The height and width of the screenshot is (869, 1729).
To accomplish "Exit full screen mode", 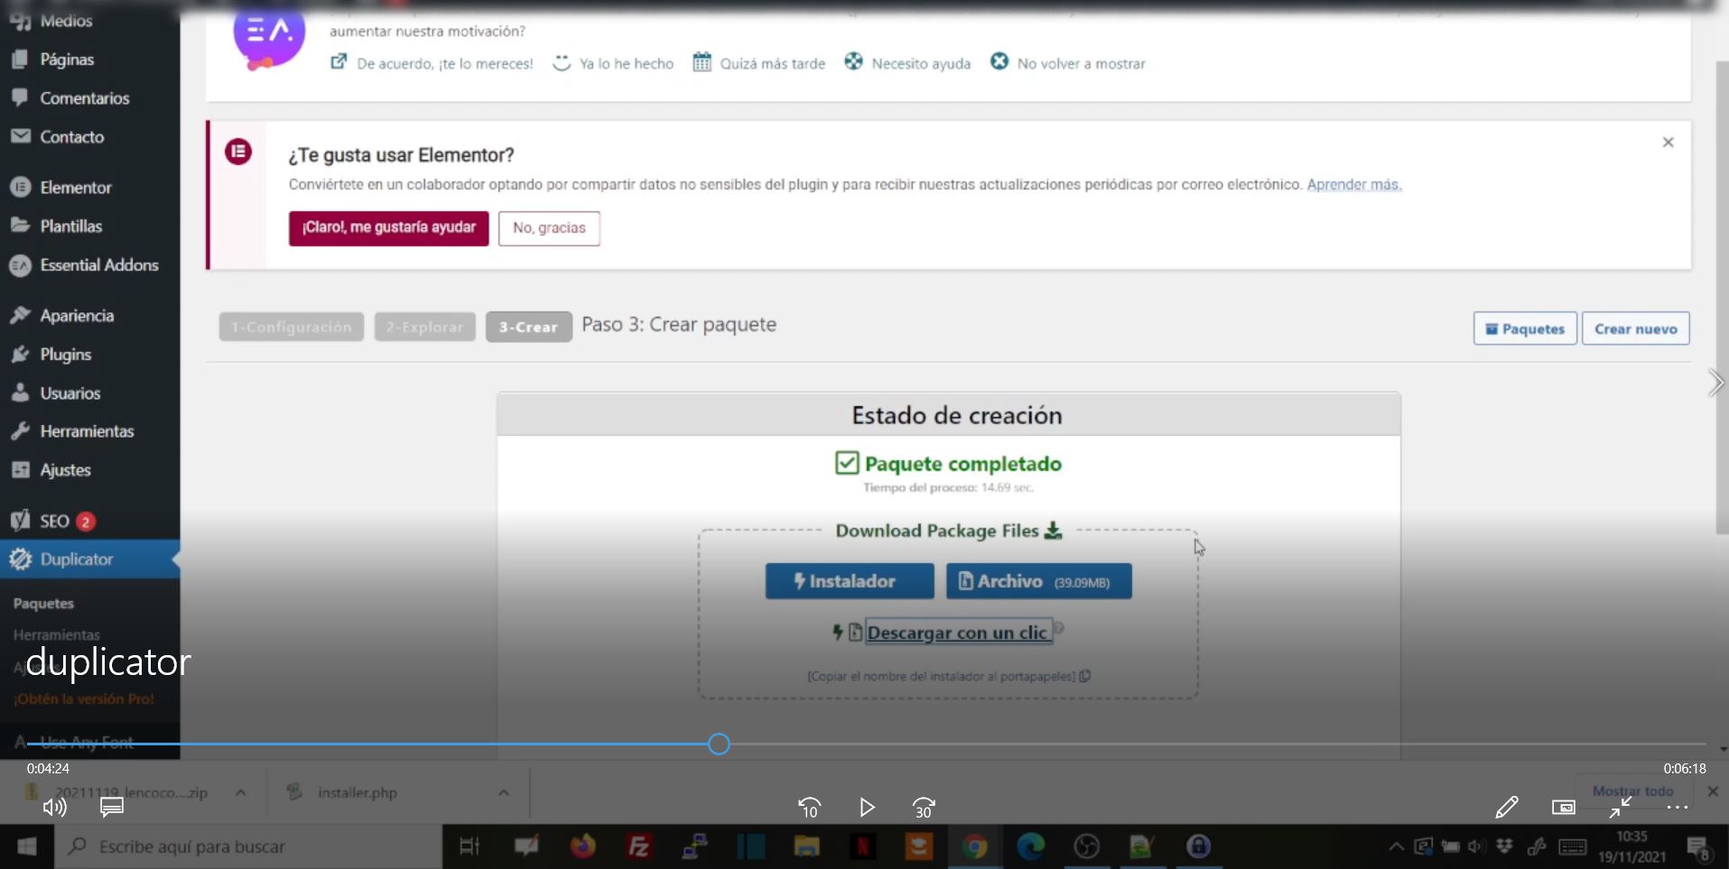I will [x=1620, y=807].
